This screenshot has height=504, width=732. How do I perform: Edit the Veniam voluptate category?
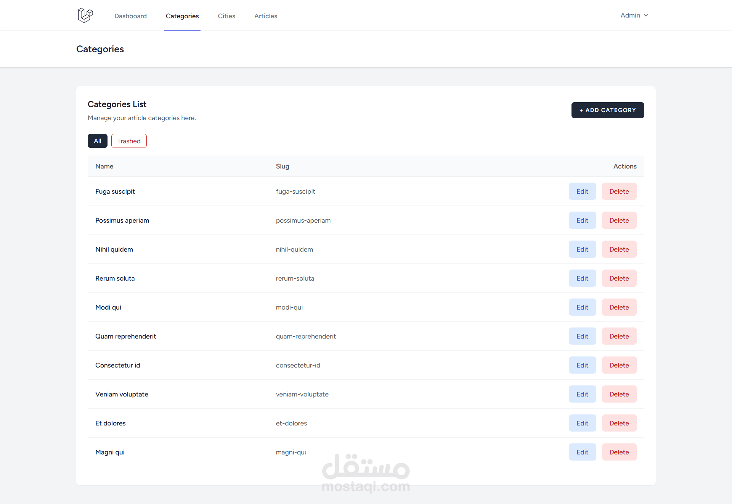click(x=582, y=394)
